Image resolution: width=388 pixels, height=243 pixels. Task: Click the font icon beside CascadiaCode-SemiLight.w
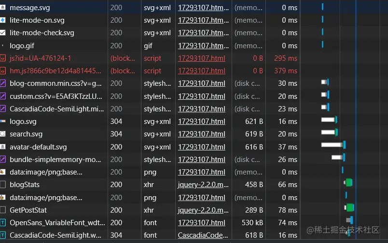pyautogui.click(x=3, y=235)
